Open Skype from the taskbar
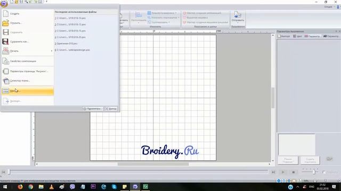The width and height of the screenshot is (341, 191). [x=114, y=187]
